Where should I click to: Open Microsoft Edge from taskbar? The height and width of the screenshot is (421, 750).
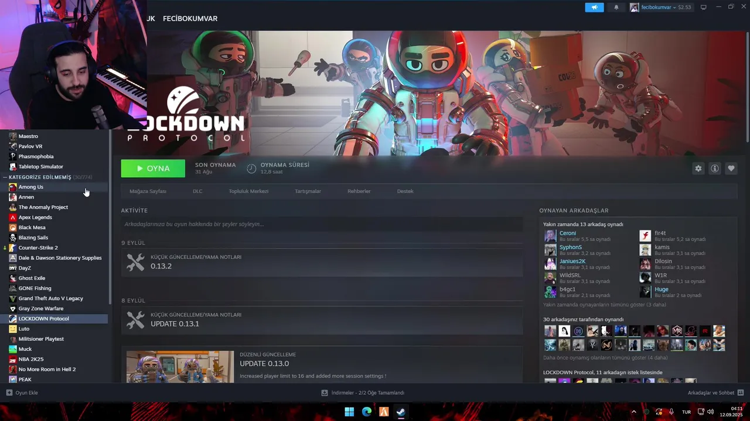tap(367, 412)
